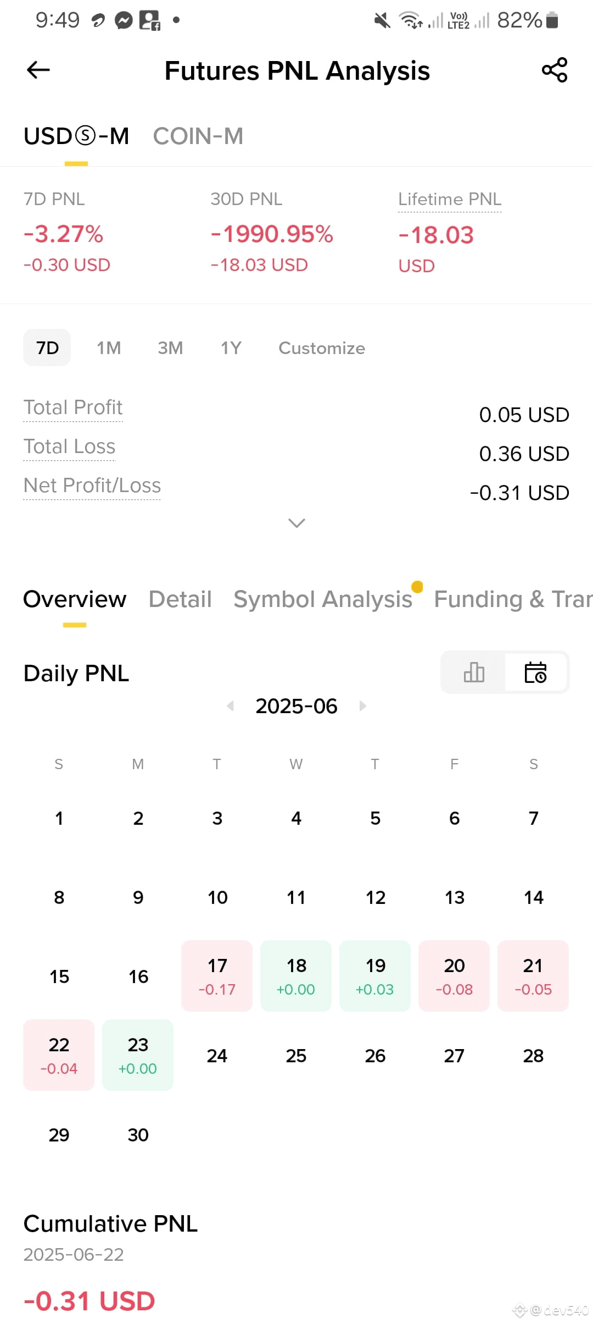593x1324 pixels.
Task: Select June 19 profit day cell
Action: tap(375, 976)
